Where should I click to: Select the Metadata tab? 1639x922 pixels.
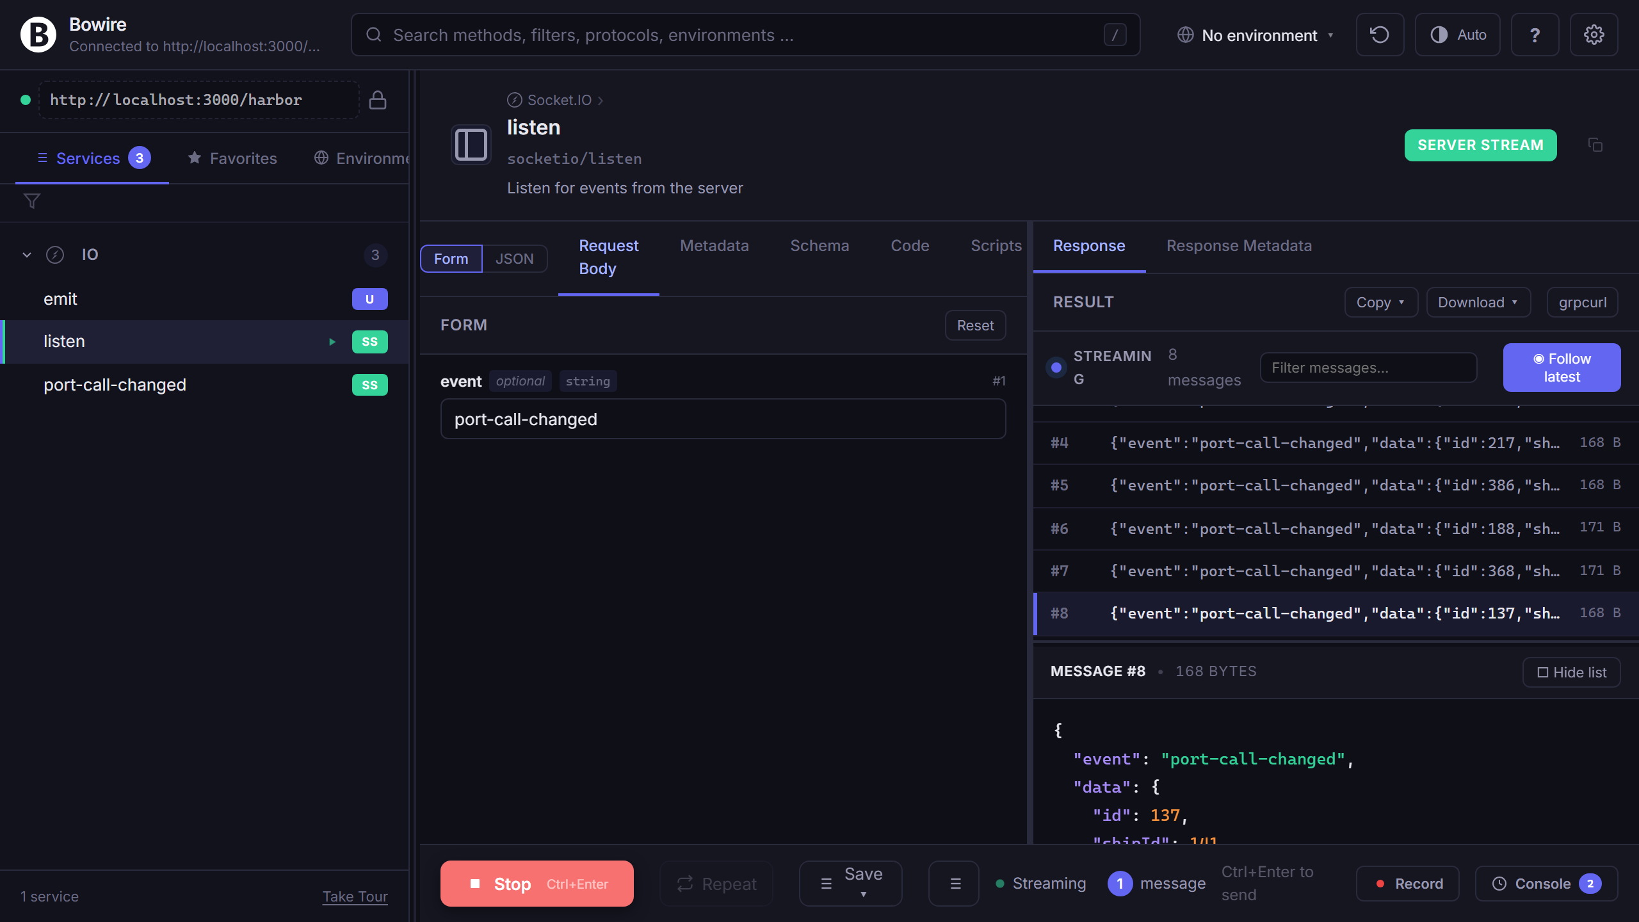coord(715,246)
